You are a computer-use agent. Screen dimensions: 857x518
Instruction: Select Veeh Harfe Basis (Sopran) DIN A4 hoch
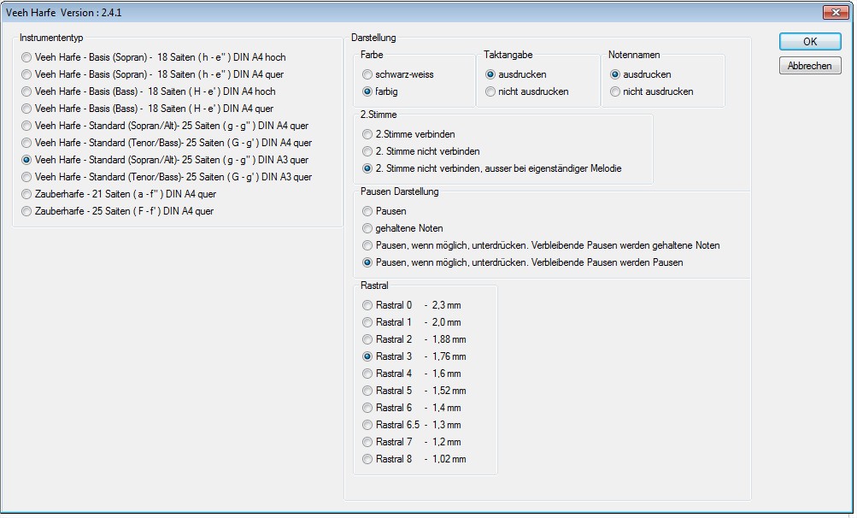(27, 57)
